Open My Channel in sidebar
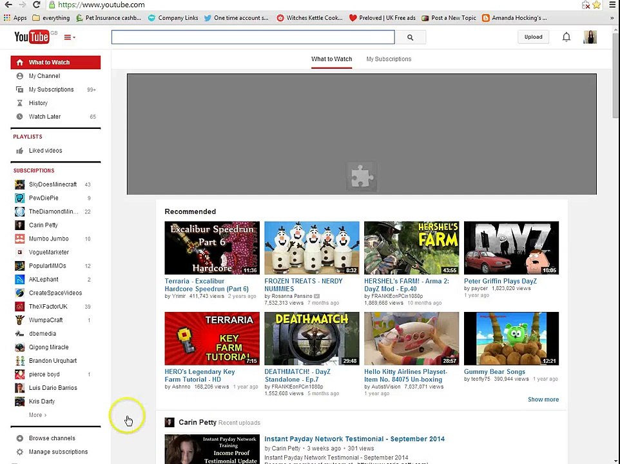The image size is (620, 464). click(x=55, y=76)
